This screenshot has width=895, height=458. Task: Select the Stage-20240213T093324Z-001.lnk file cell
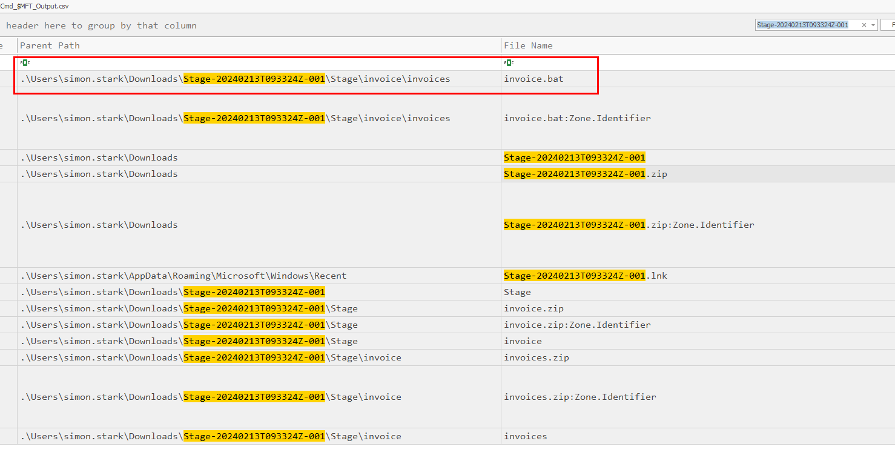[x=585, y=276]
